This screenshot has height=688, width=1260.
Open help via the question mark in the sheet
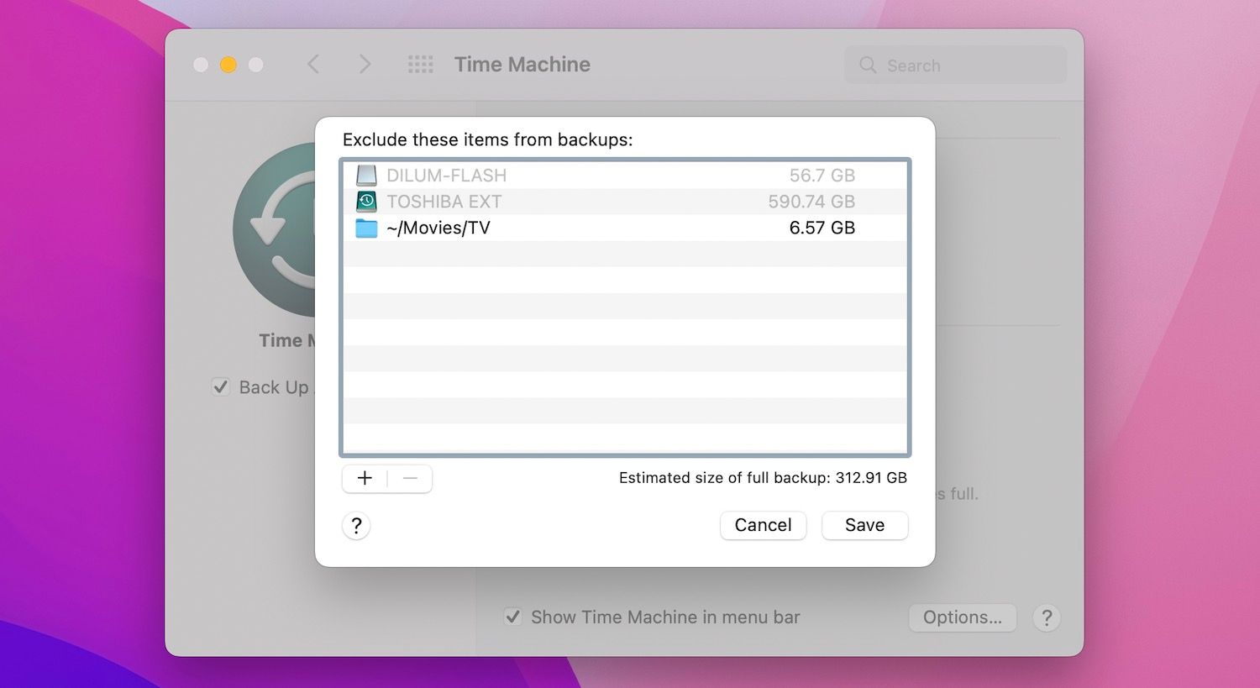tap(356, 525)
